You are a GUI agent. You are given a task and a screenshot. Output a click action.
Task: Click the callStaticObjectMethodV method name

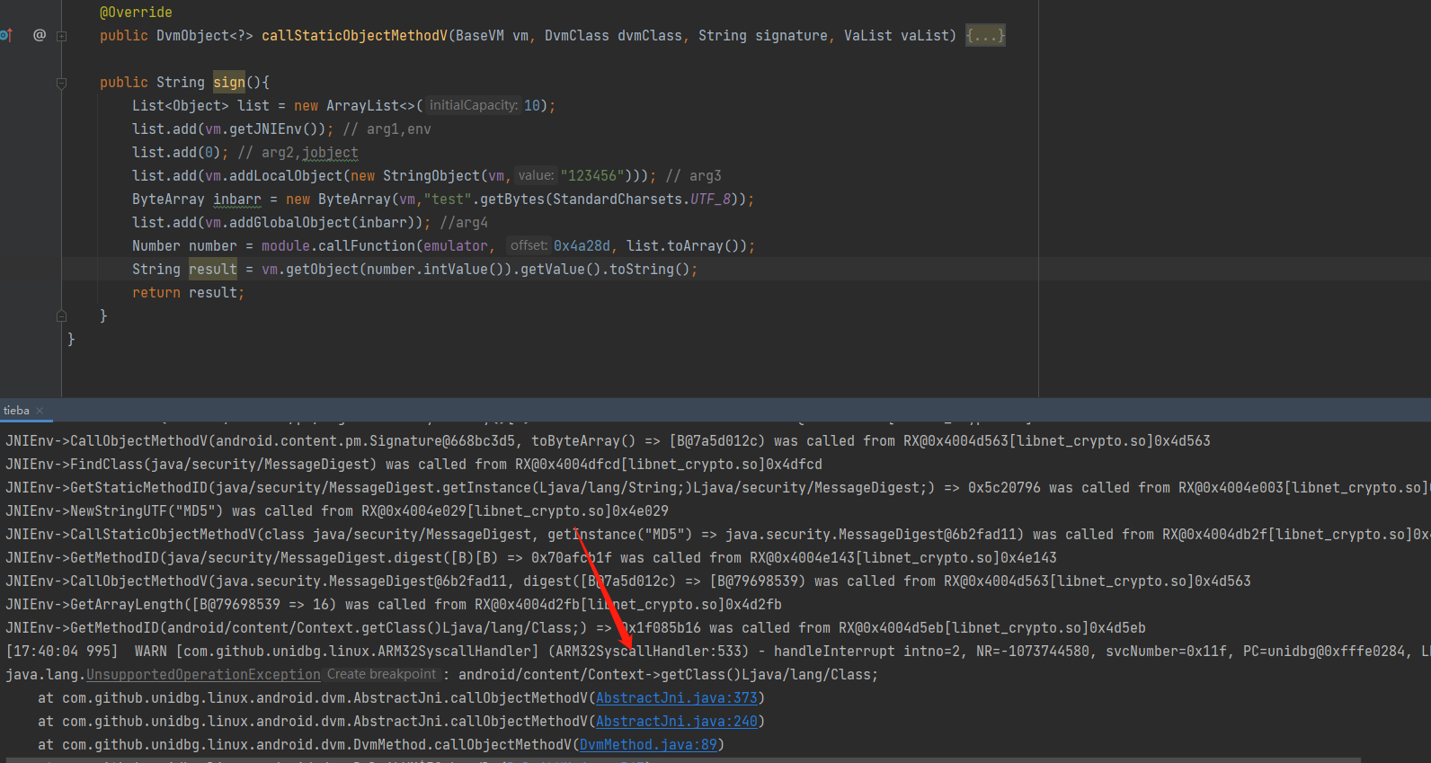click(x=354, y=36)
